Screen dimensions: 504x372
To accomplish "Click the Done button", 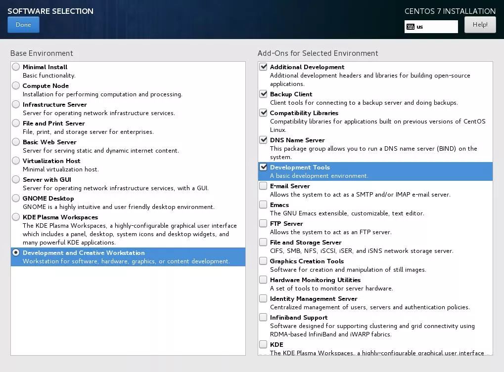I will click(23, 25).
